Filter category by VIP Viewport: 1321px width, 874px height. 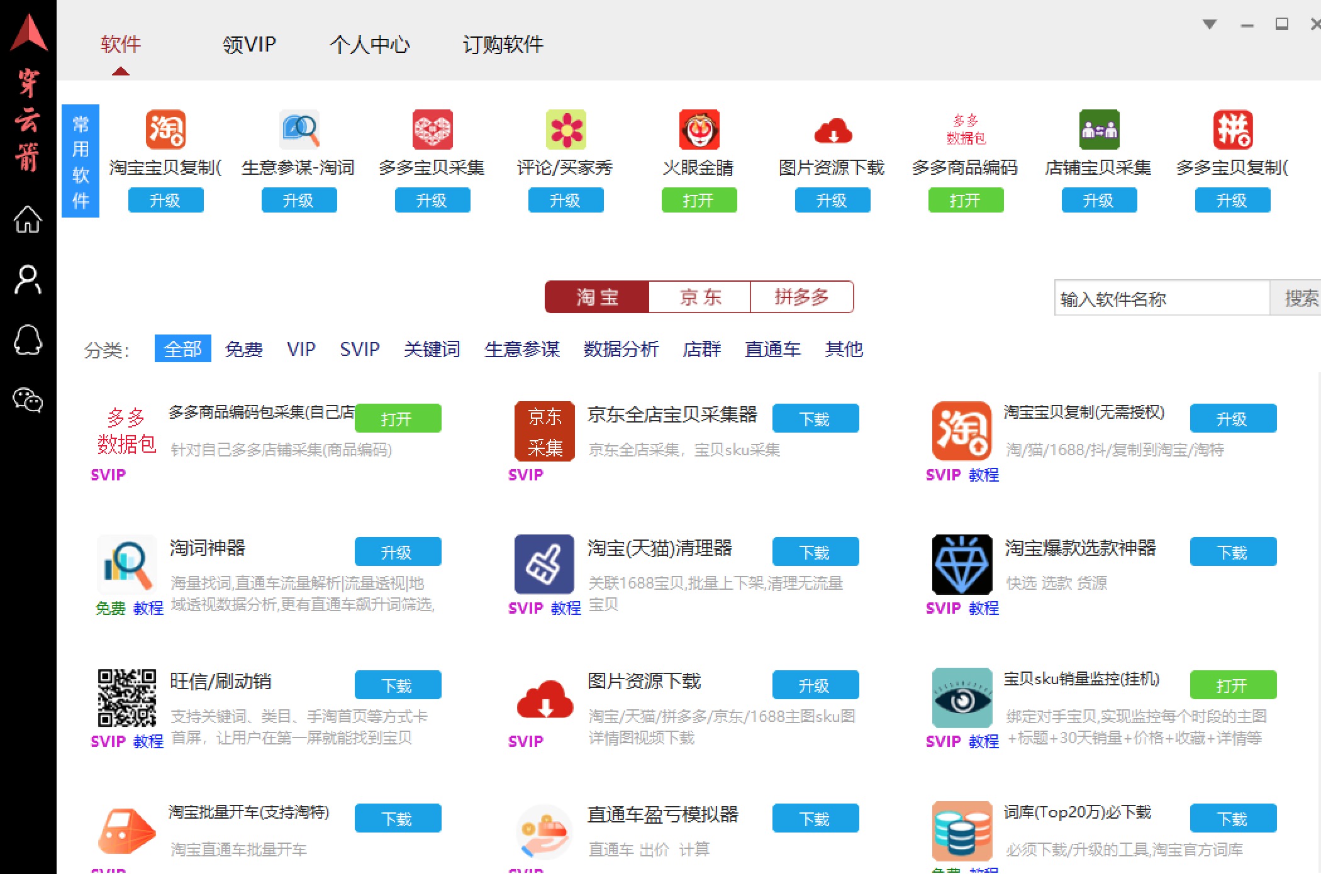tap(301, 349)
